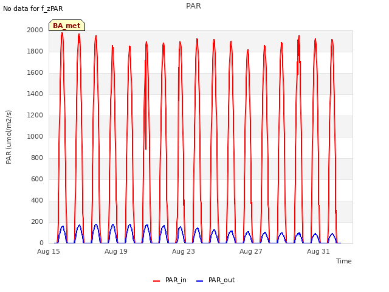Click the 'Aug 19' x-axis label

116,251
